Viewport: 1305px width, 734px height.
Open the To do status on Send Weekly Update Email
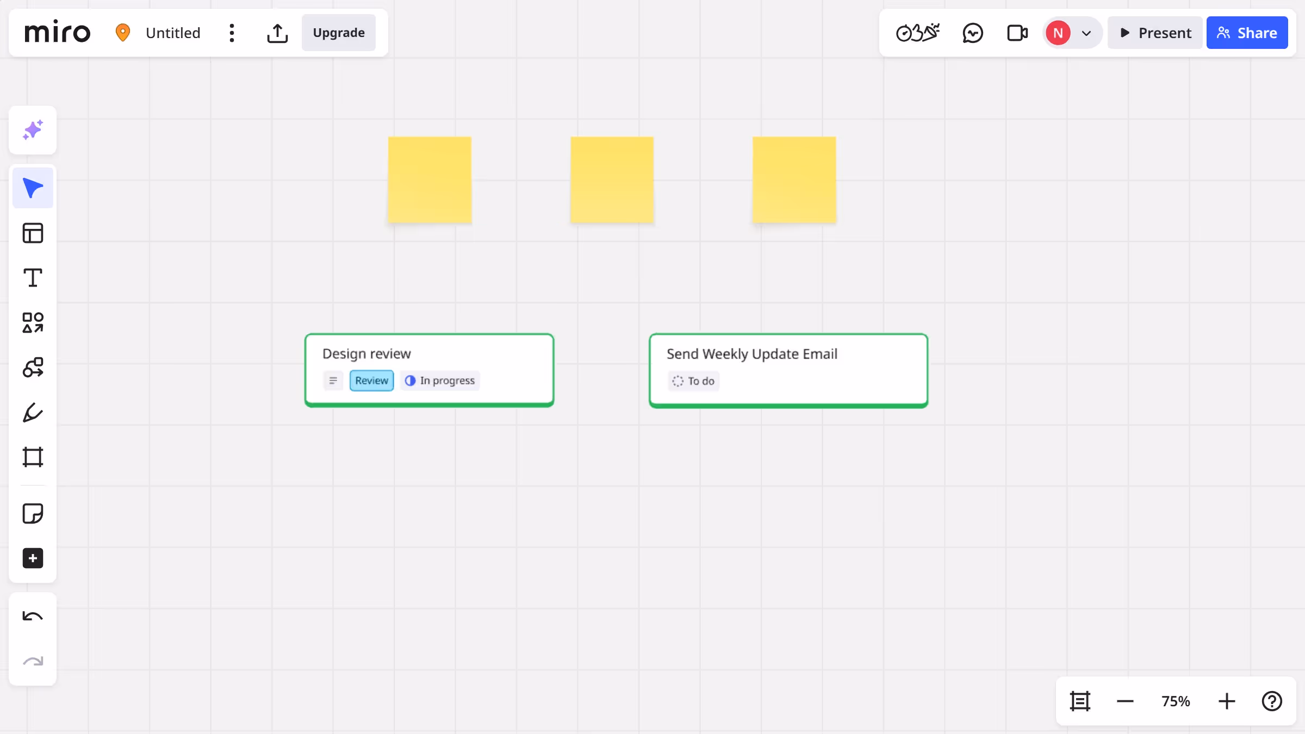click(x=693, y=381)
